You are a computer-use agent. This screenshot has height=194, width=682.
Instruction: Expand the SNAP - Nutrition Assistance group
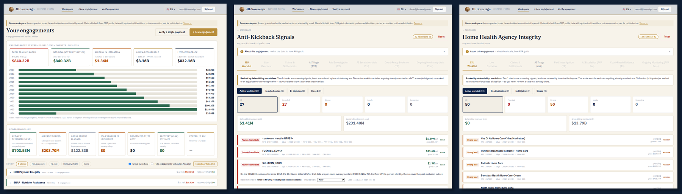tap(112, 183)
